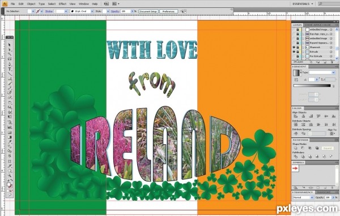Select the LAYERS tab
Viewport: 340px width, 216px height.
[x=297, y=25]
